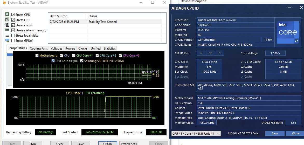Click the blue graph scale slider at left
Viewport: 304px width, 145px height.
pos(10,55)
